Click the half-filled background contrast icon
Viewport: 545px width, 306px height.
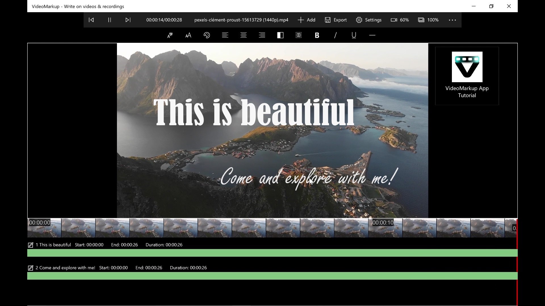(x=280, y=35)
